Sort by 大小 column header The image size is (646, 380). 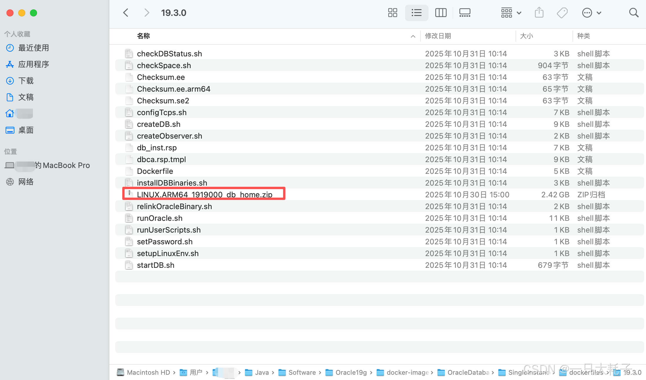[526, 36]
